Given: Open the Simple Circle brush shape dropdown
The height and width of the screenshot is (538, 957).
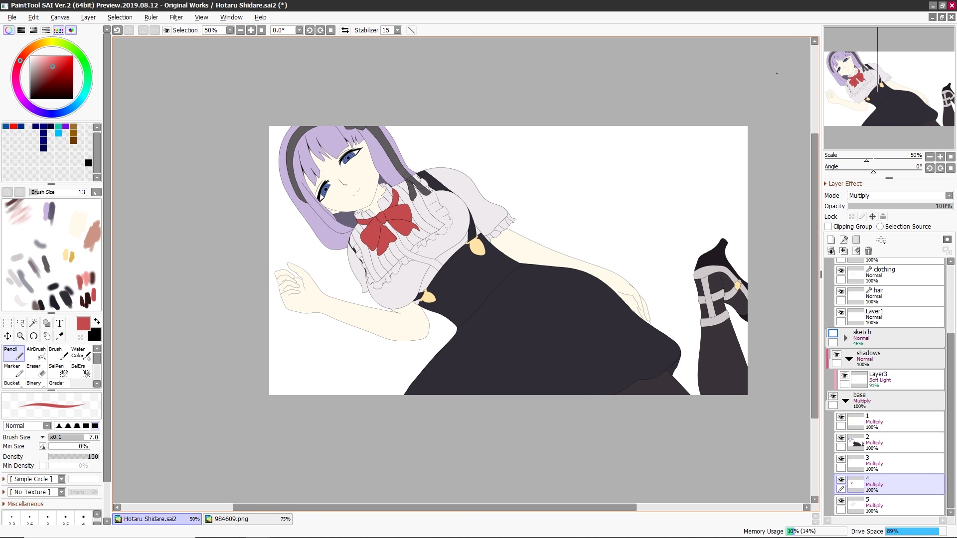Looking at the screenshot, I should [x=36, y=479].
